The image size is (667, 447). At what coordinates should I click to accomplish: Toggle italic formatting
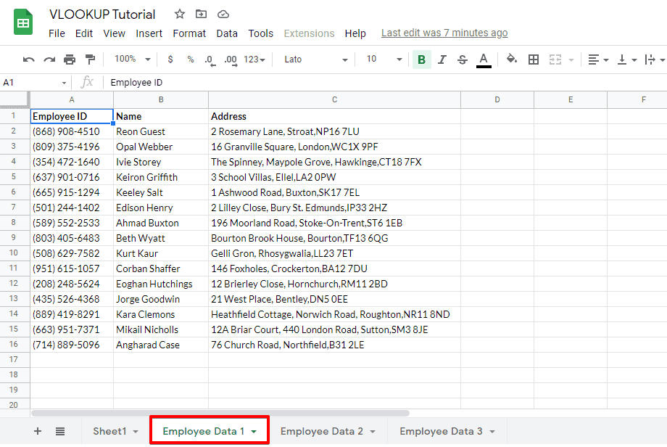point(442,59)
